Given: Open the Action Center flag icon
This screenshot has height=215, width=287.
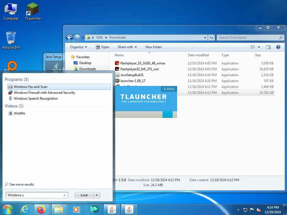Looking at the screenshot, I should pyautogui.click(x=252, y=210).
